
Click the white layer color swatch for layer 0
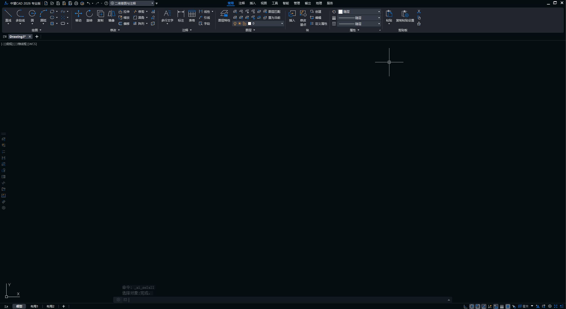(250, 24)
